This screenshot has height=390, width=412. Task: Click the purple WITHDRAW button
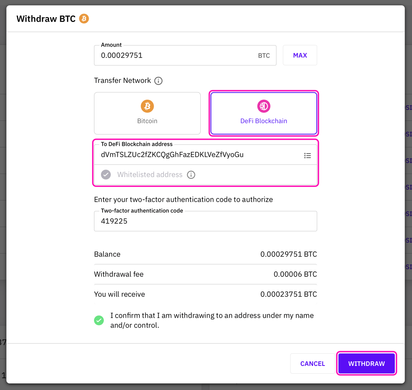366,363
